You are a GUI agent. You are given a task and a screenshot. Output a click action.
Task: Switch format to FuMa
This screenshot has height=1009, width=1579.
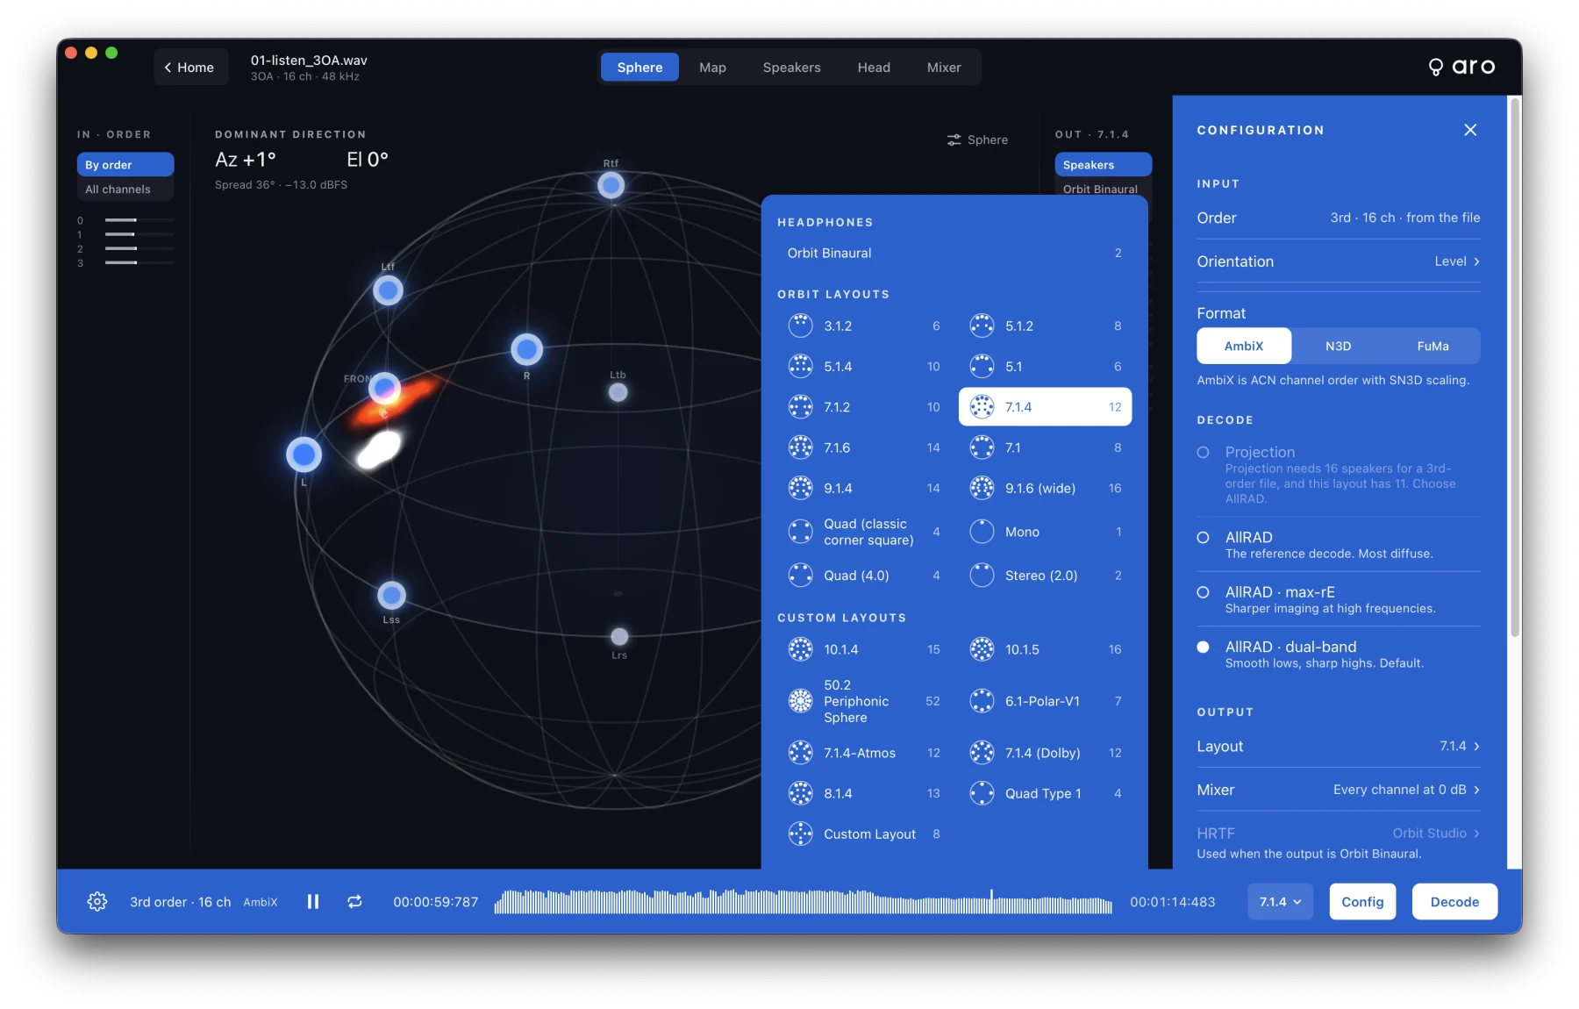[1433, 346]
